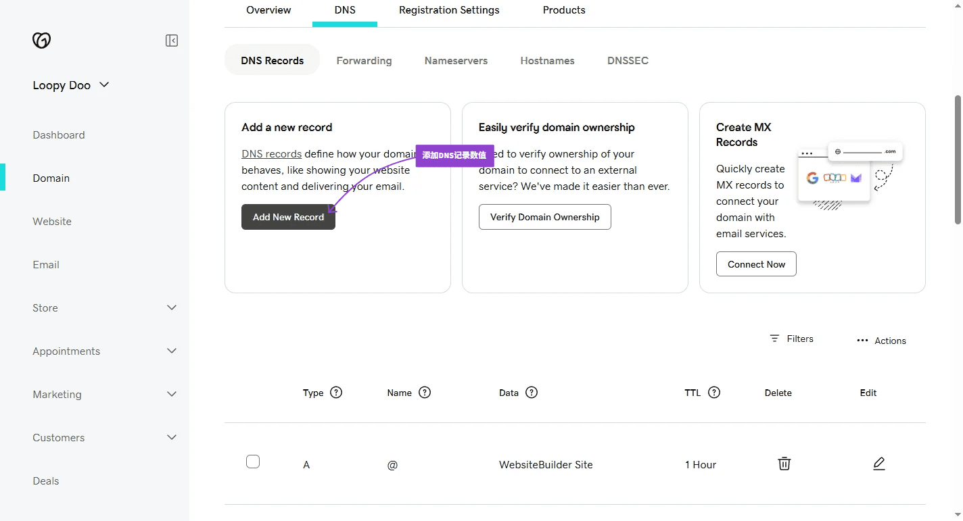963x521 pixels.
Task: Open the Actions menu
Action: click(x=881, y=341)
